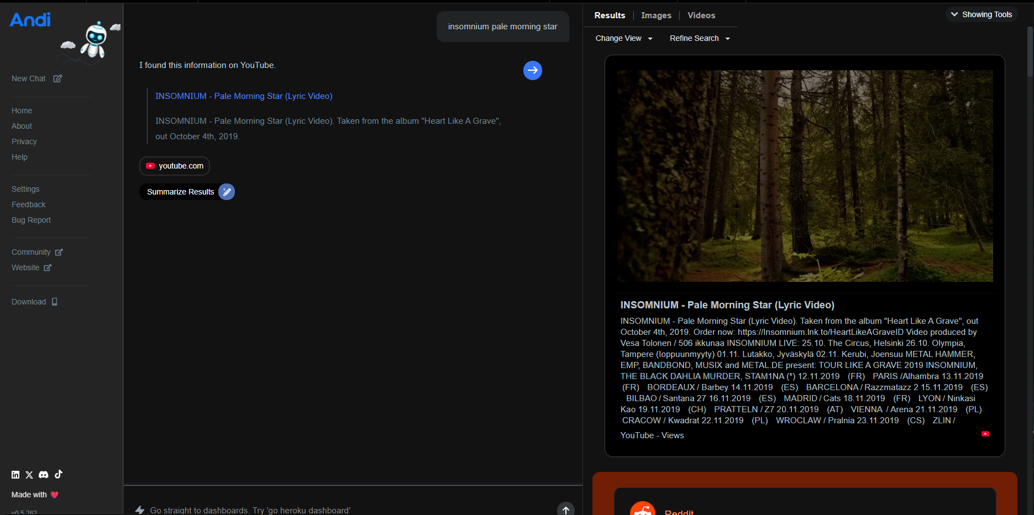Click the YouTube icon in result card
The width and height of the screenshot is (1034, 515).
click(x=985, y=434)
